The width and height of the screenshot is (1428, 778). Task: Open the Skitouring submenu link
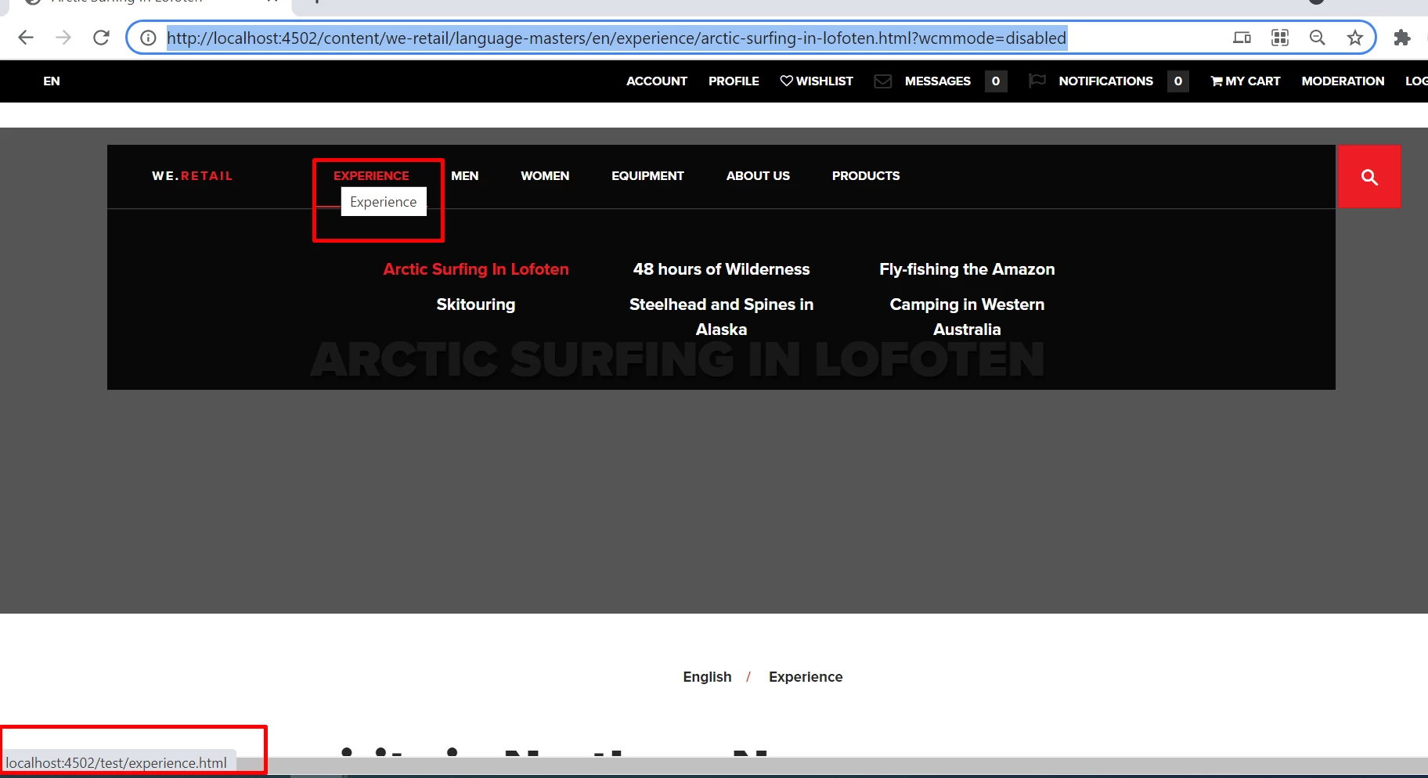pos(476,304)
